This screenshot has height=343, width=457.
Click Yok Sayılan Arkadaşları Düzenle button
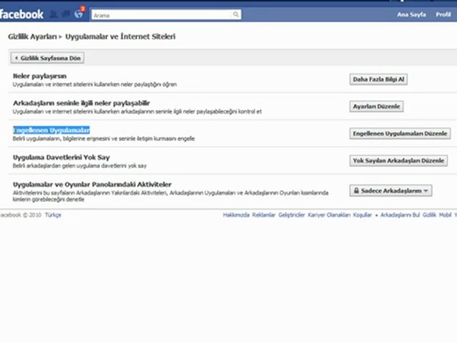point(399,161)
